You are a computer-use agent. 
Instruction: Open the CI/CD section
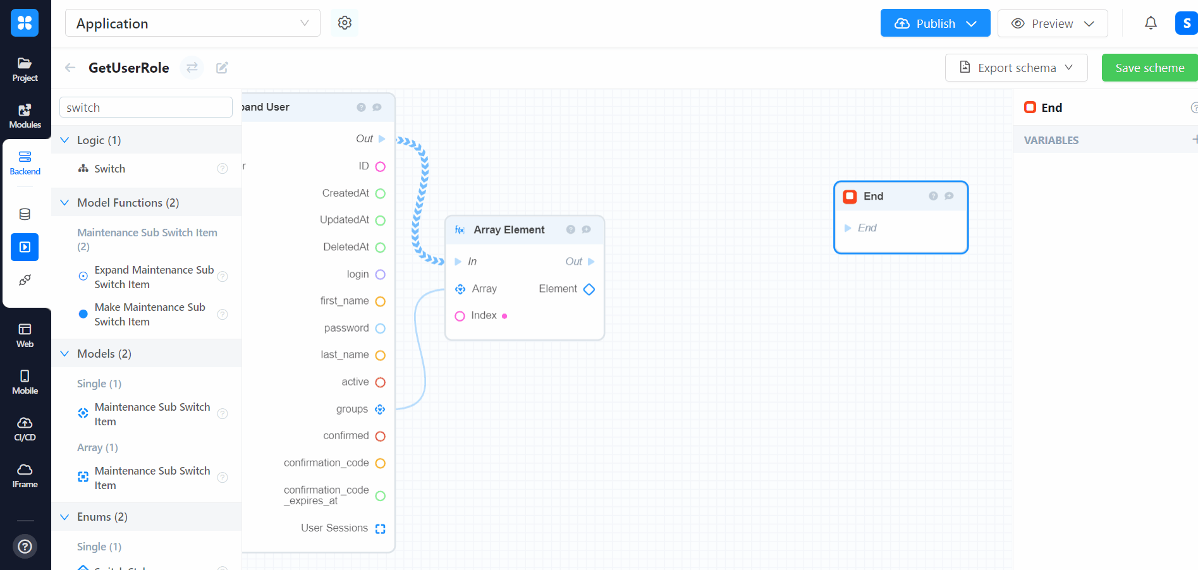pos(25,428)
